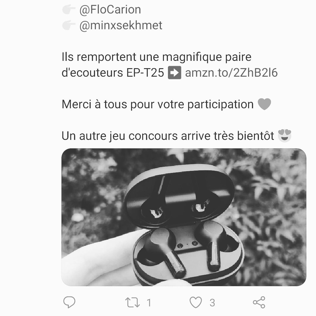Image resolution: width=316 pixels, height=316 pixels.
Task: Click the like count showing 3
Action: 212,303
